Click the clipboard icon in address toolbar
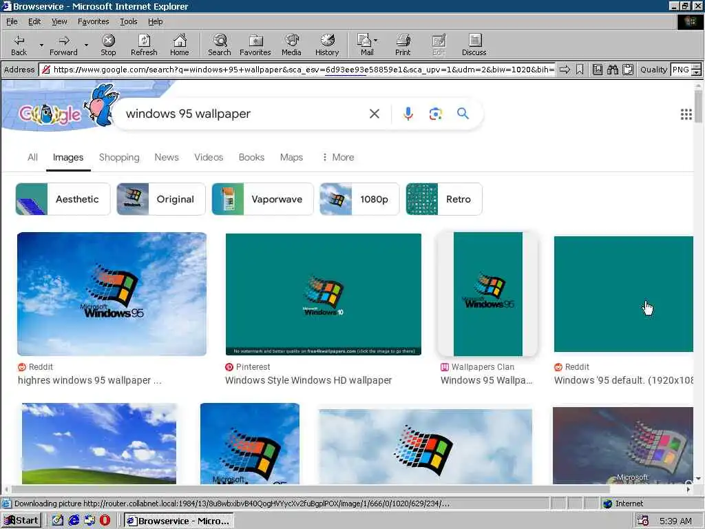Image resolution: width=705 pixels, height=529 pixels. tap(628, 70)
